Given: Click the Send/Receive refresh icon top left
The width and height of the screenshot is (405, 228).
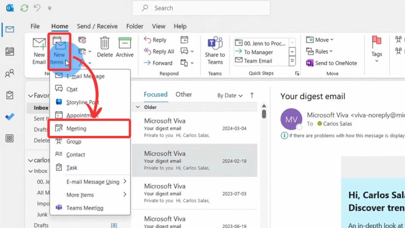Looking at the screenshot, I should pyautogui.click(x=25, y=8).
